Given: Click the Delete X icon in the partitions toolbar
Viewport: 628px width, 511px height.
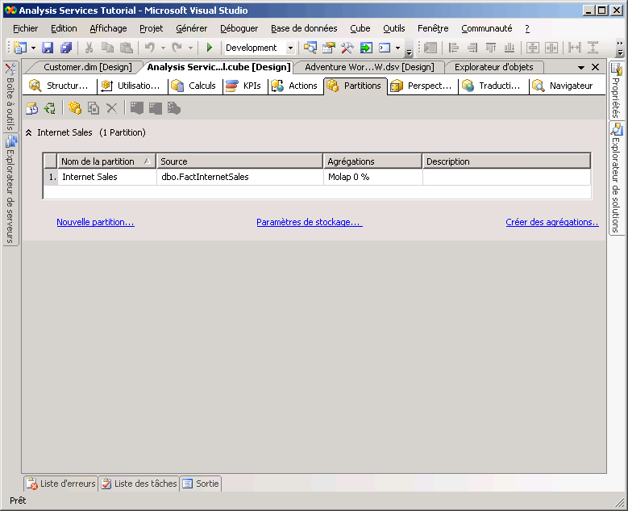Looking at the screenshot, I should tap(112, 108).
